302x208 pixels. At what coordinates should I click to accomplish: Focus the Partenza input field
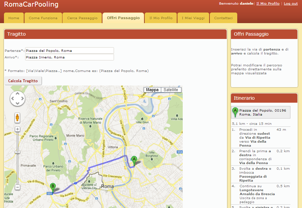[x=69, y=51]
